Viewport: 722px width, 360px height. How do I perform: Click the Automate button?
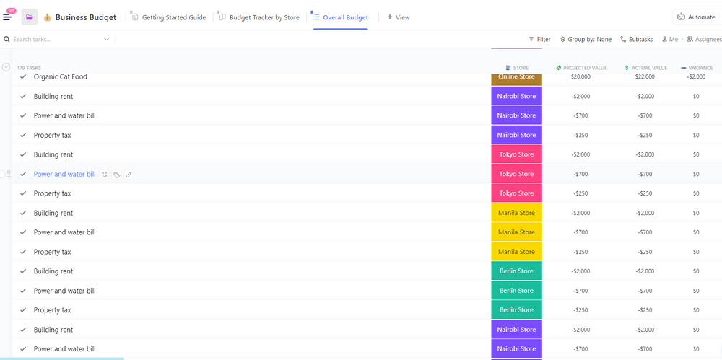pyautogui.click(x=695, y=17)
